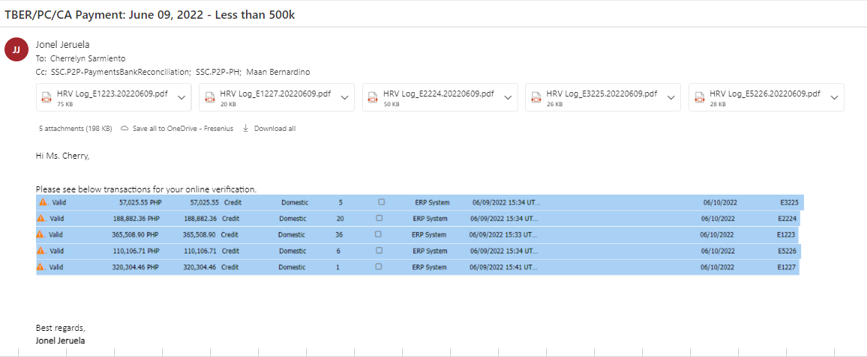Click the JJ sender avatar

point(16,50)
